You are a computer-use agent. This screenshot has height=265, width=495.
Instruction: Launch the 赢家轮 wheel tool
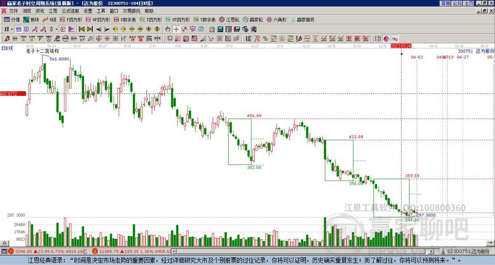pyautogui.click(x=253, y=19)
